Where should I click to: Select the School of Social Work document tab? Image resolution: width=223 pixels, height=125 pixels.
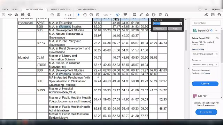tap(61, 9)
